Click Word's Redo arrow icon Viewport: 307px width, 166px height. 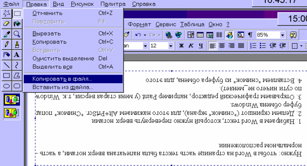click(152, 35)
